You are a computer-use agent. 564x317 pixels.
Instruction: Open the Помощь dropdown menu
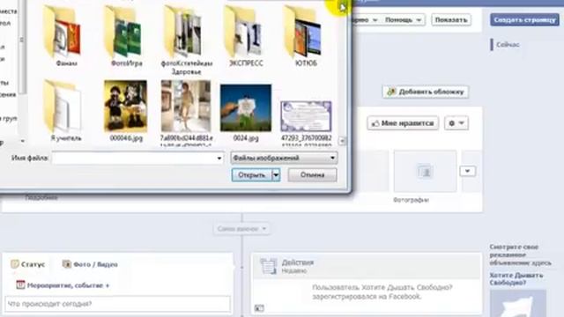tap(403, 19)
